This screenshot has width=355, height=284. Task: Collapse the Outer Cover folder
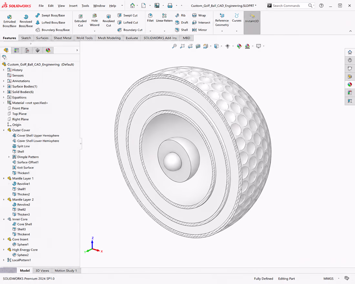(4, 130)
